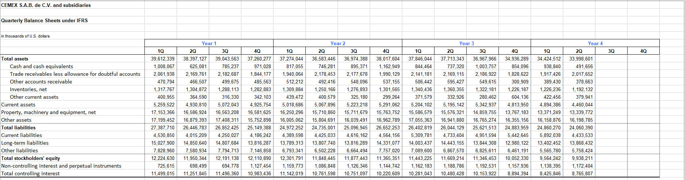Select the 'Total liabilities' row label
Image resolution: width=685 pixels, height=180 pixels.
(18, 128)
